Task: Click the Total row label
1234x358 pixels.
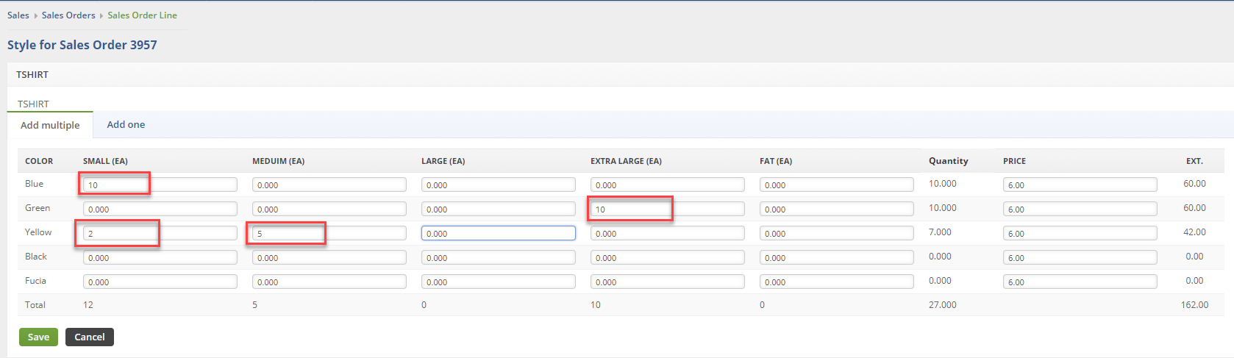Action: [x=35, y=304]
